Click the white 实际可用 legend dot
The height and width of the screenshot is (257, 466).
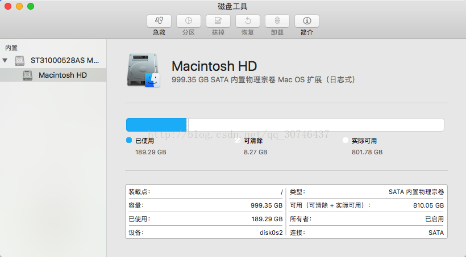346,140
